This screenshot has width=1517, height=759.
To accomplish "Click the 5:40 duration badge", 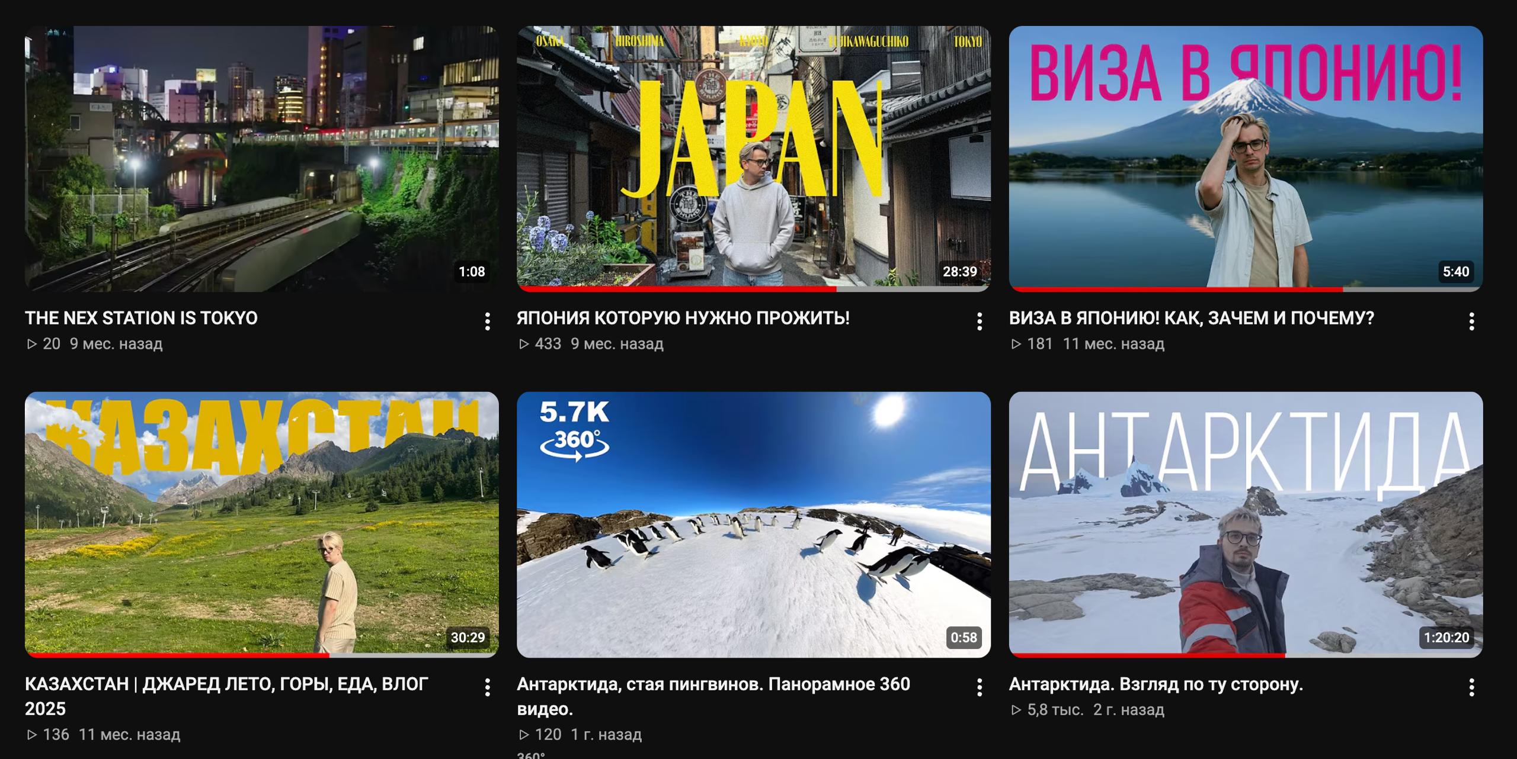I will point(1456,272).
